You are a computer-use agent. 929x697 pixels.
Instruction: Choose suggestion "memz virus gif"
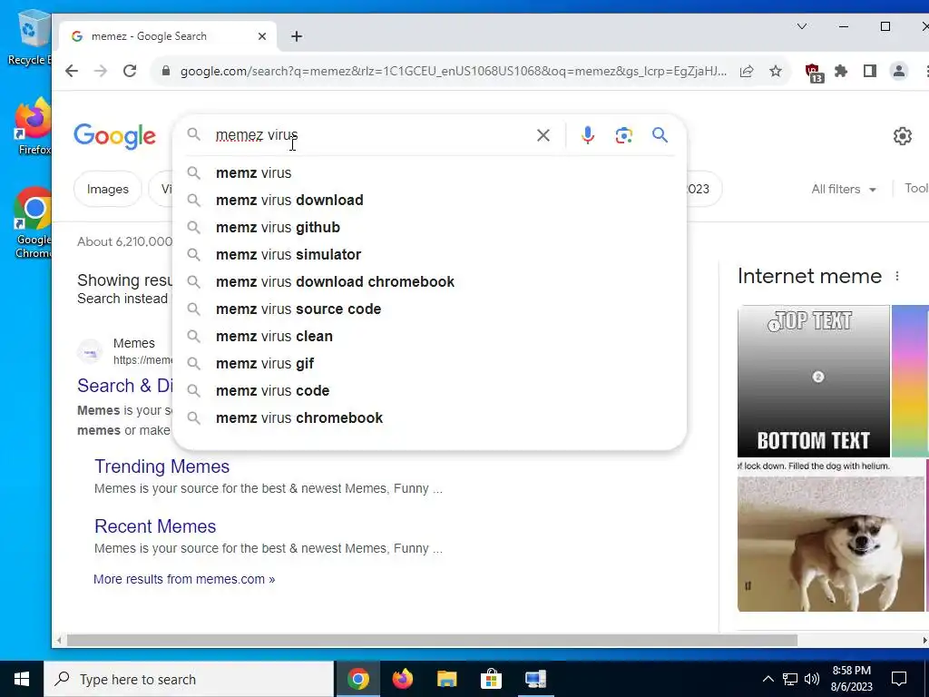[429, 364]
